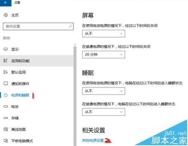The height and width of the screenshot is (146, 188).
Task: Click the 屏幕 heading
Action: pos(88,16)
